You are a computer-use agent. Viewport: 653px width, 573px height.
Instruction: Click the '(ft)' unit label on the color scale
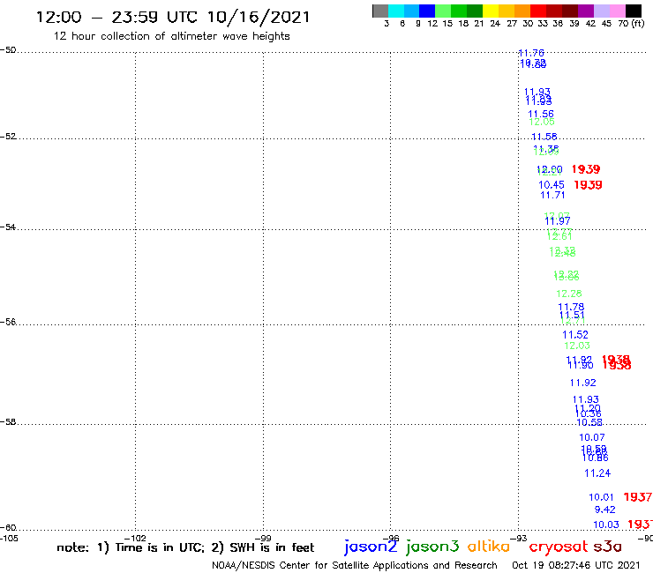coord(638,24)
